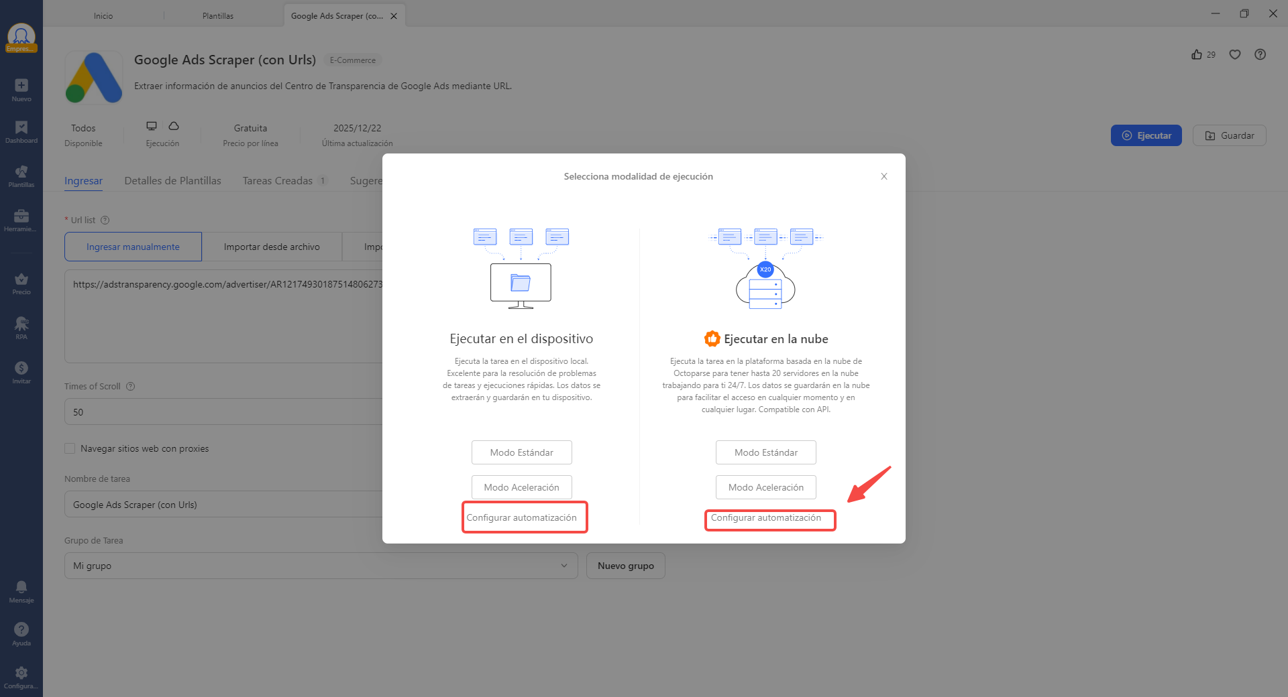Add template to favorites with heart icon
The height and width of the screenshot is (697, 1288).
coord(1235,54)
